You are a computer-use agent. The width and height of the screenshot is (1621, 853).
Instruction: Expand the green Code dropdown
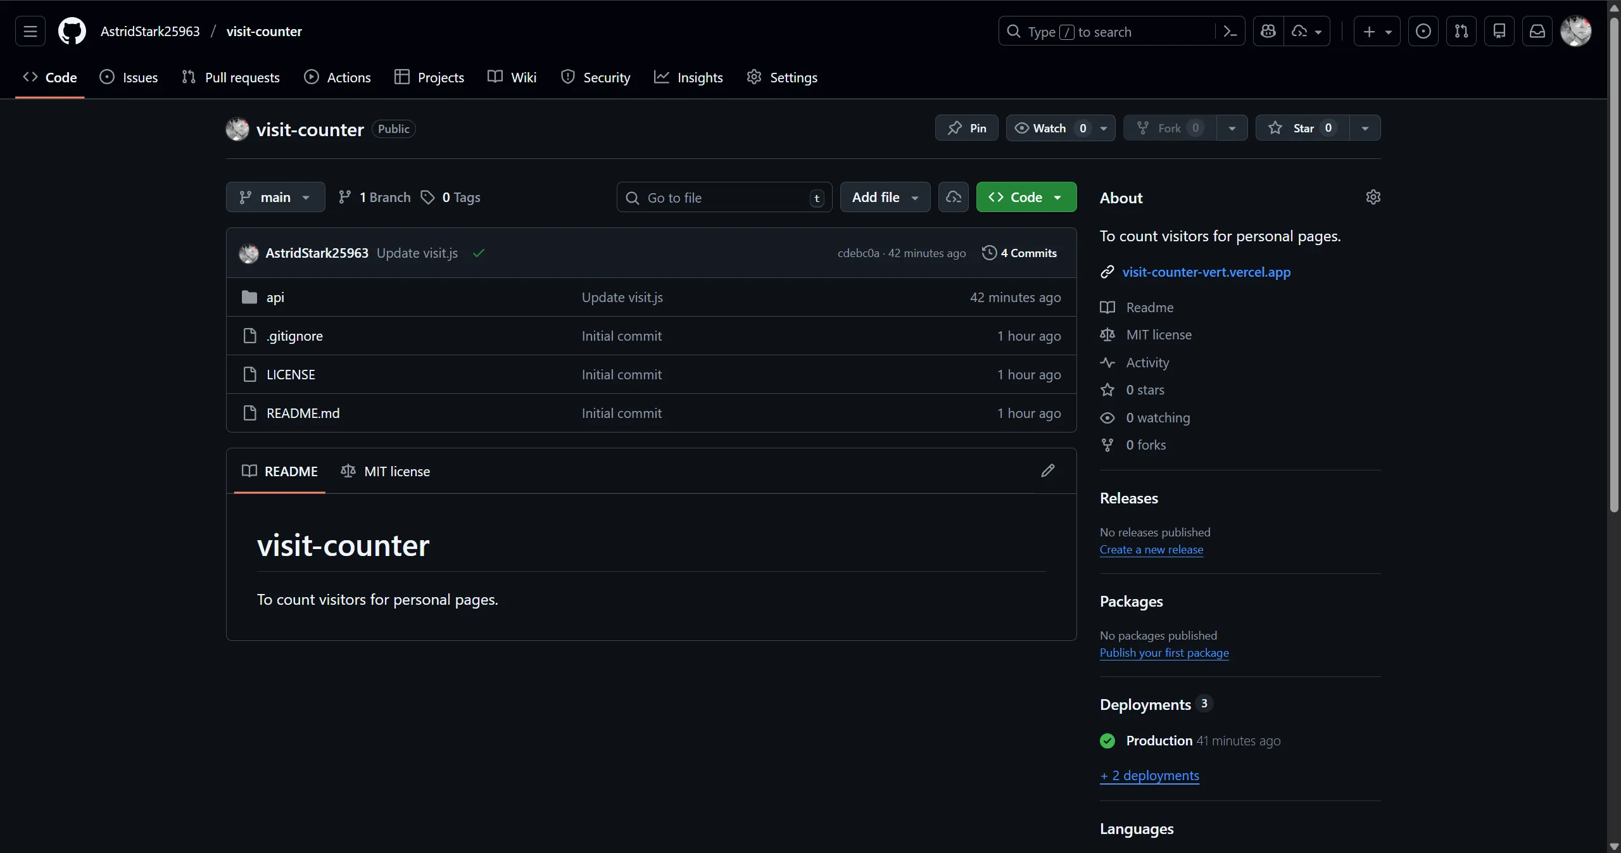click(x=1026, y=197)
